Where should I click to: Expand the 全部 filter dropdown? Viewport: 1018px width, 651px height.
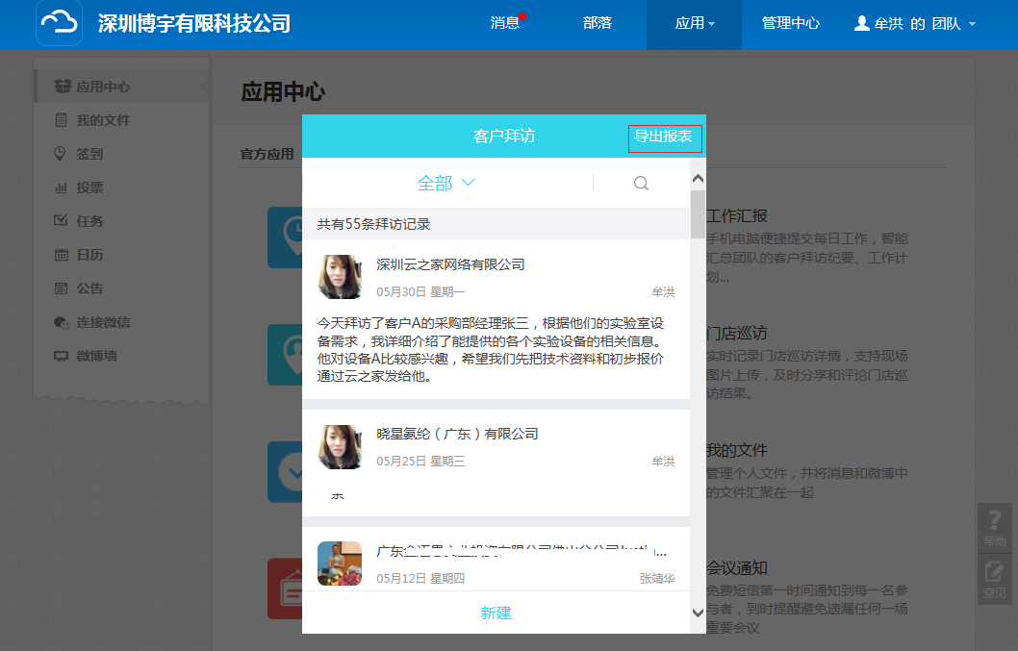coord(445,183)
